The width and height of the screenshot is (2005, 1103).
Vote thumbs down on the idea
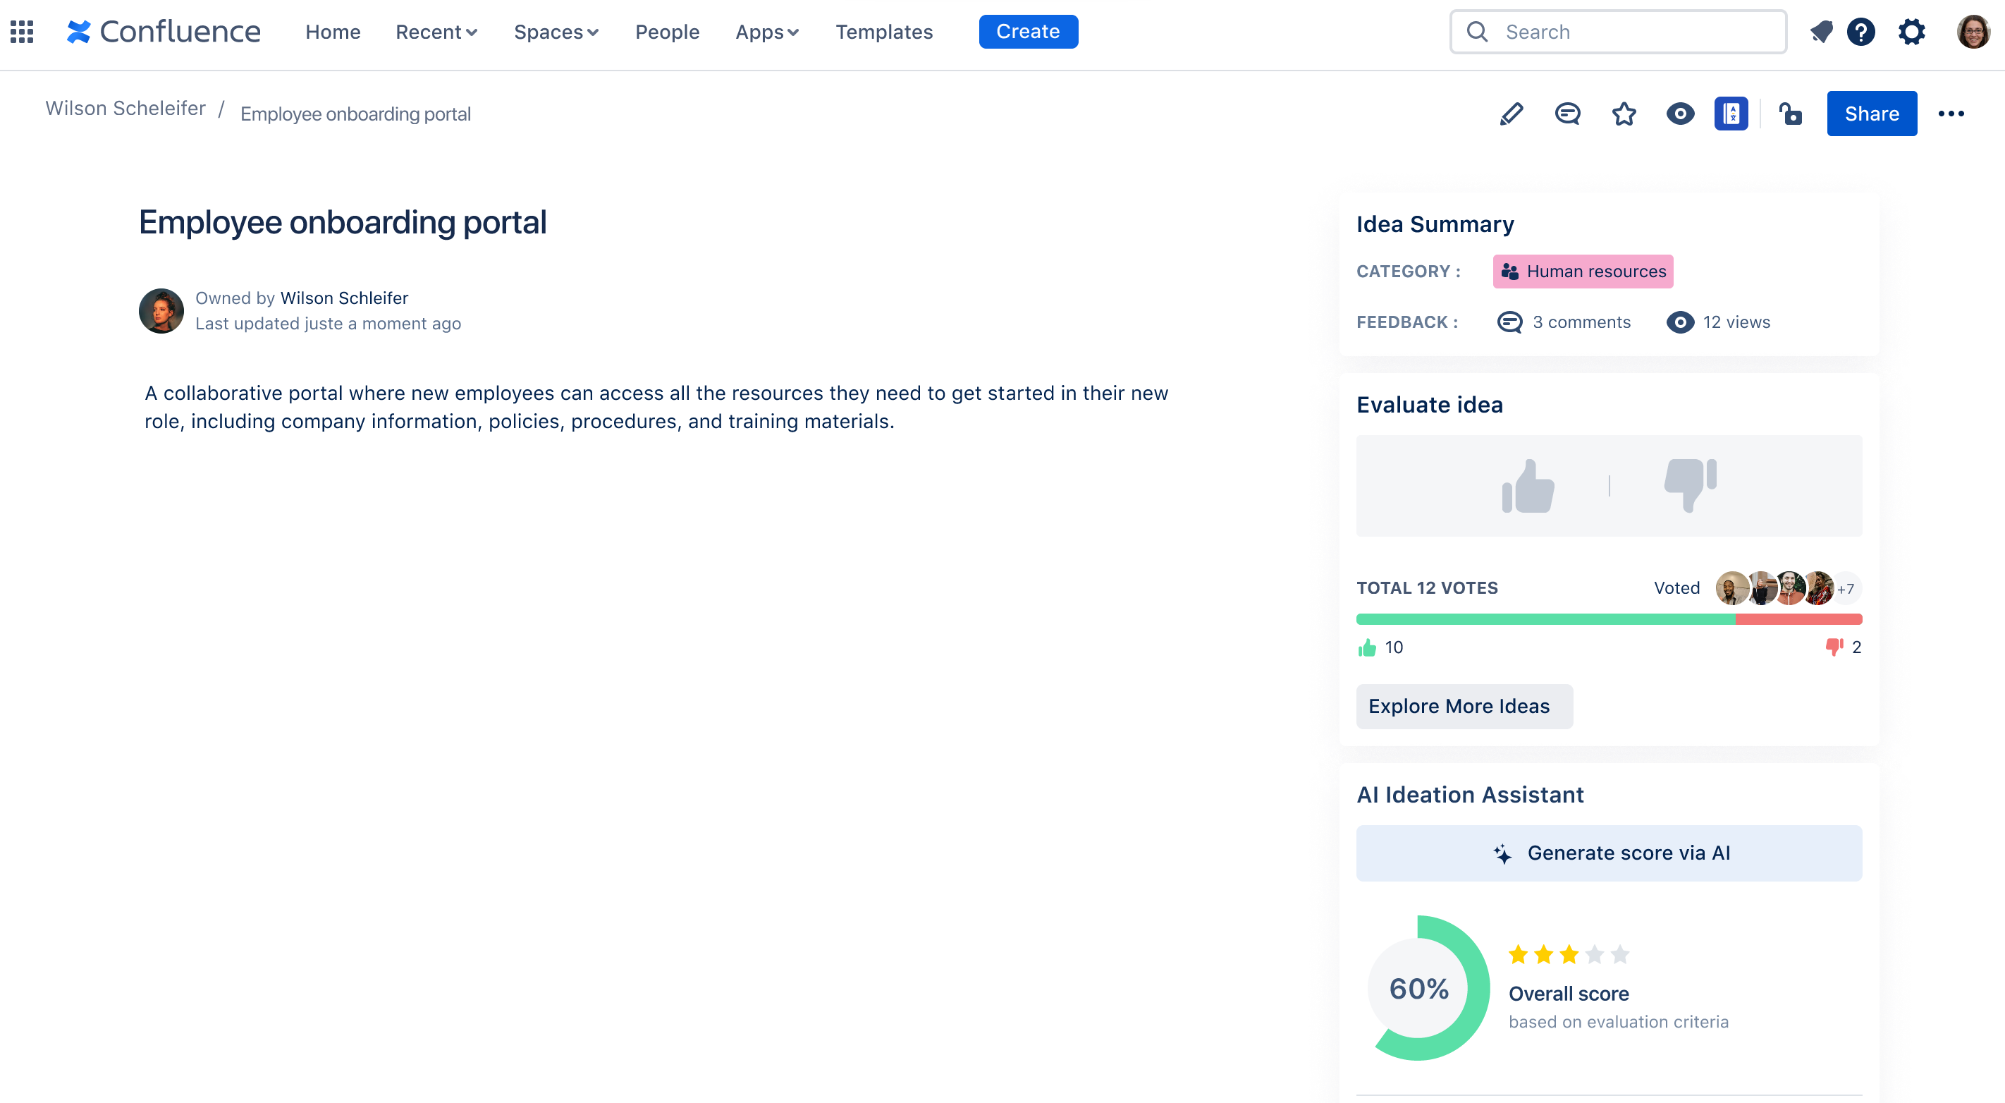(1691, 486)
